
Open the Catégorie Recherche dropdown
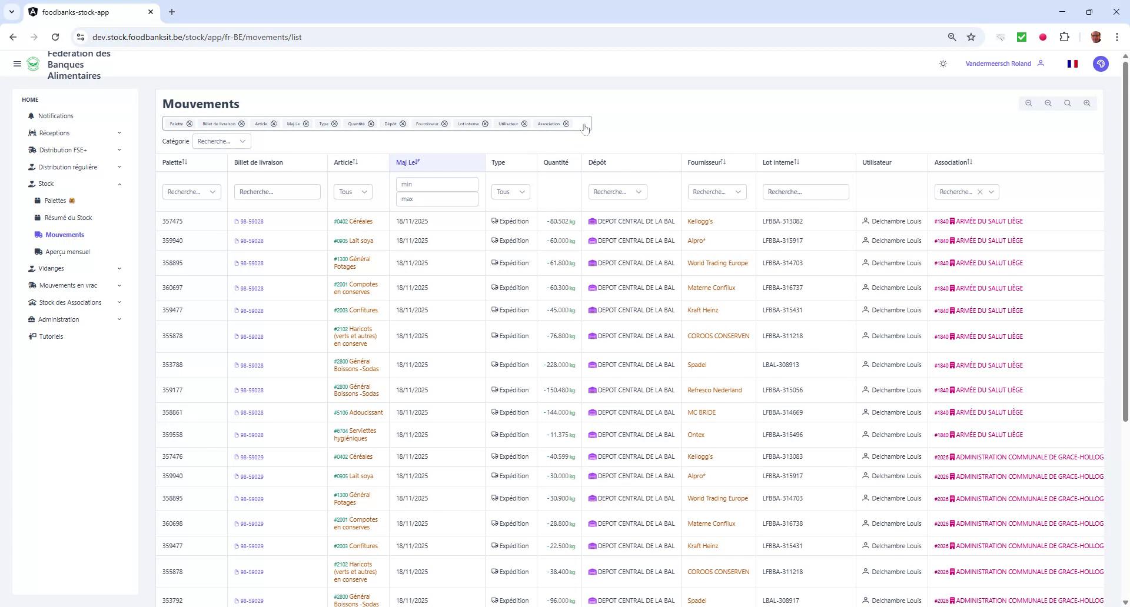(x=221, y=141)
